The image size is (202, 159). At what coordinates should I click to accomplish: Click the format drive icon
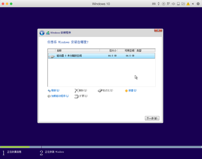point(100,91)
